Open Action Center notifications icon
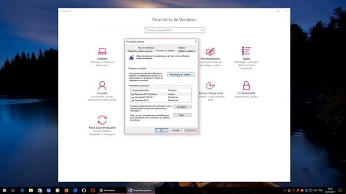 [340, 190]
